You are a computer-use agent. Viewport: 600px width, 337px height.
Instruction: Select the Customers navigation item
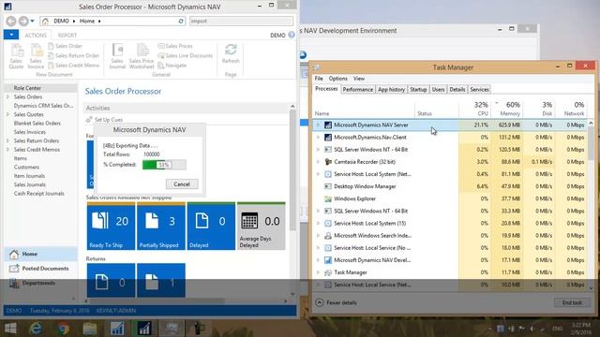coord(26,168)
